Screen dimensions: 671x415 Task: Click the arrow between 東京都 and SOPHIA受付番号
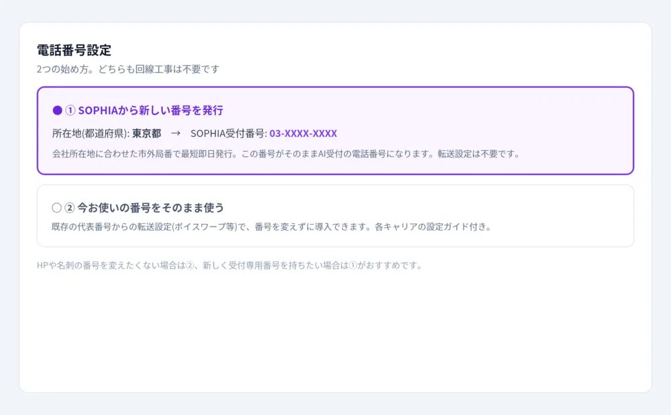coord(175,133)
